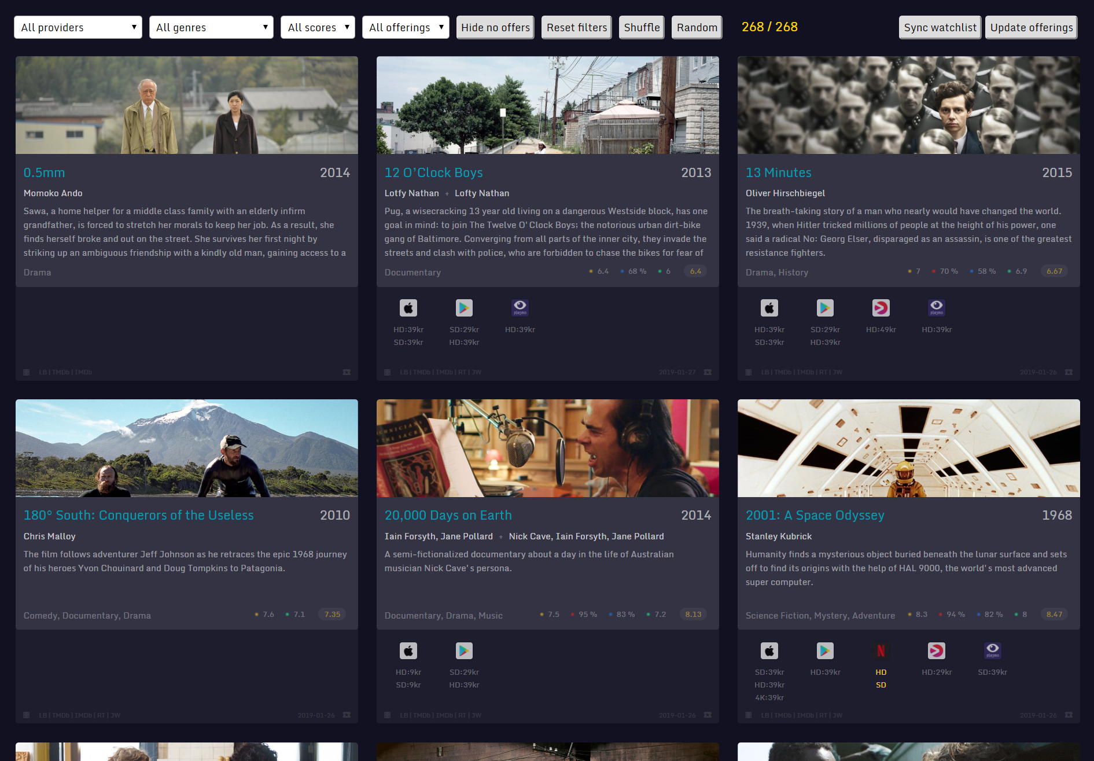This screenshot has width=1094, height=761.
Task: Click director name Momoko Ando
Action: coord(53,193)
